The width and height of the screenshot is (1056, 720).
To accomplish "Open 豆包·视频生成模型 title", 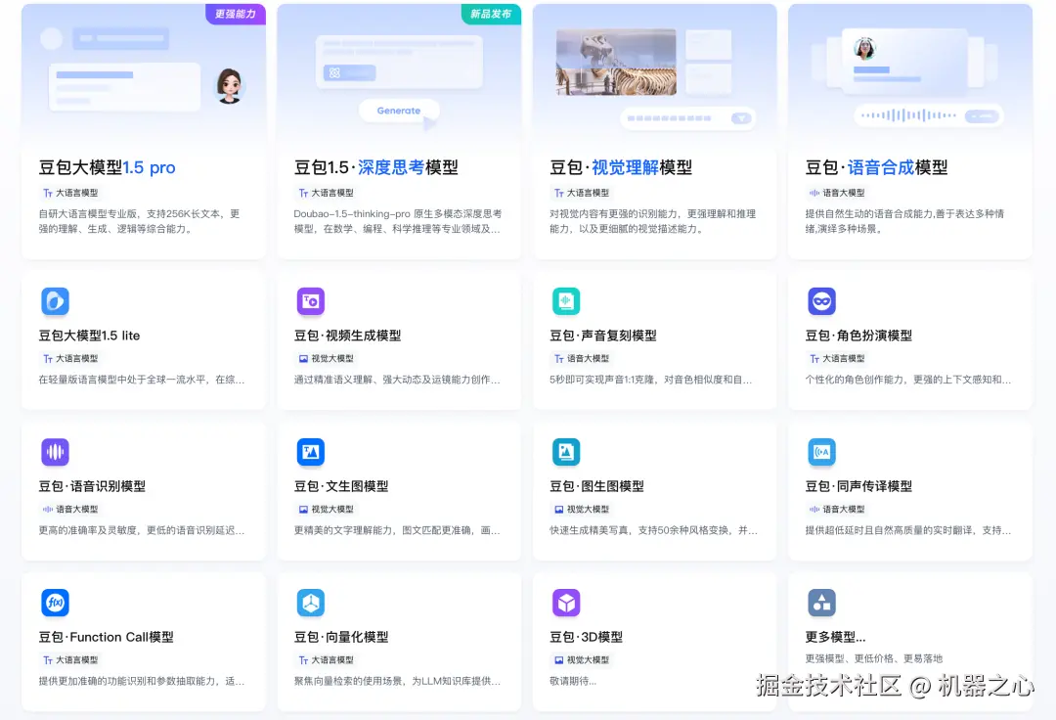I will coord(347,336).
